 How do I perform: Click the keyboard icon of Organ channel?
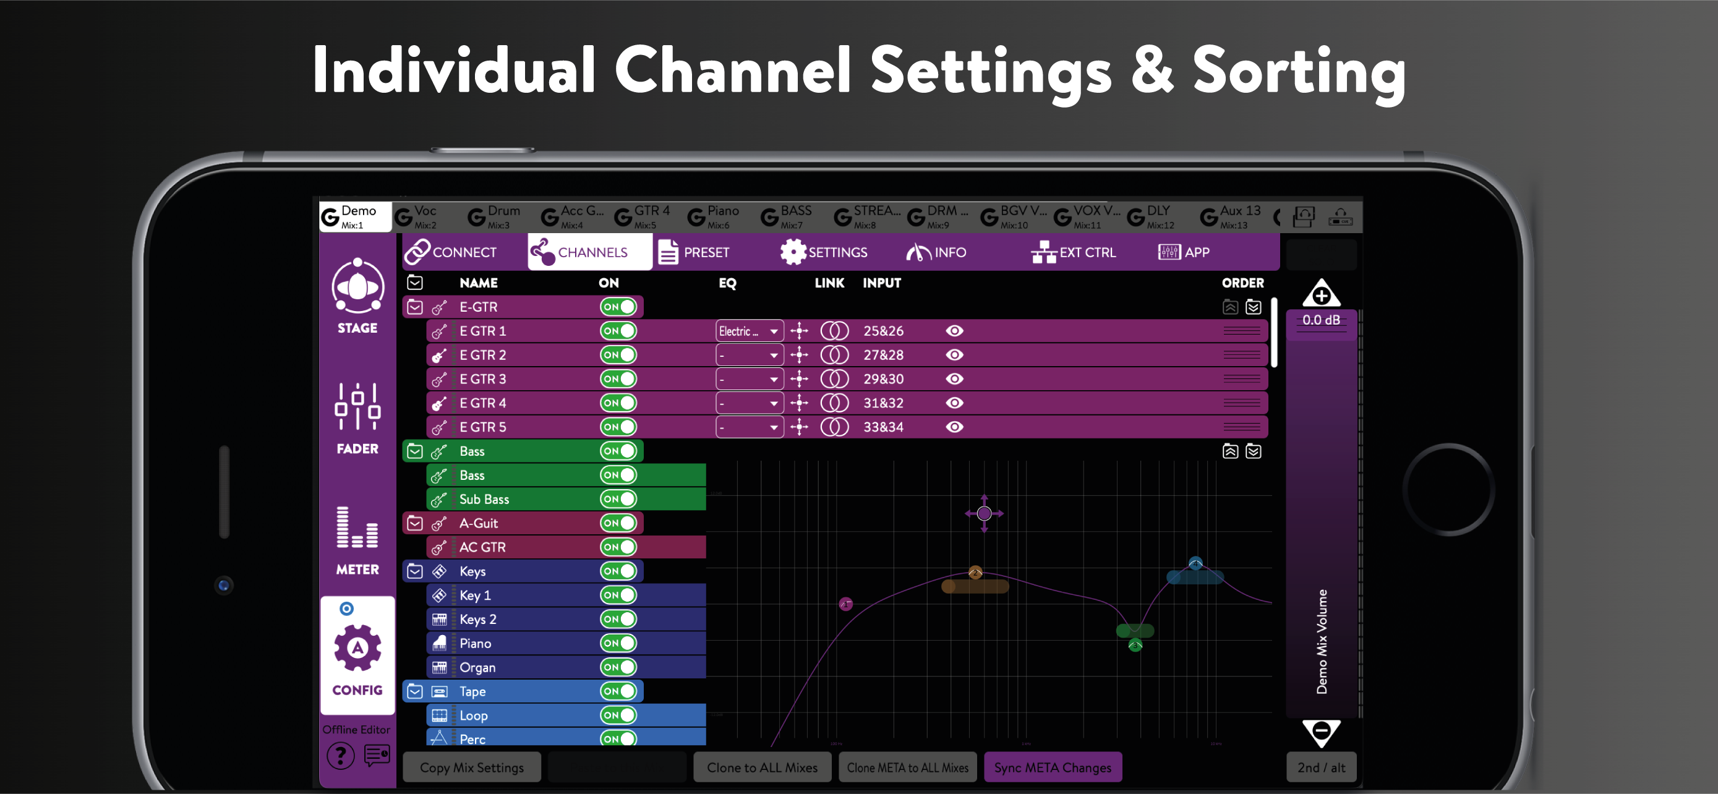point(439,667)
